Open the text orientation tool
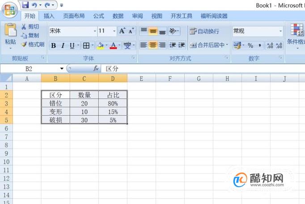This screenshot has width=305, height=204. 174,31
